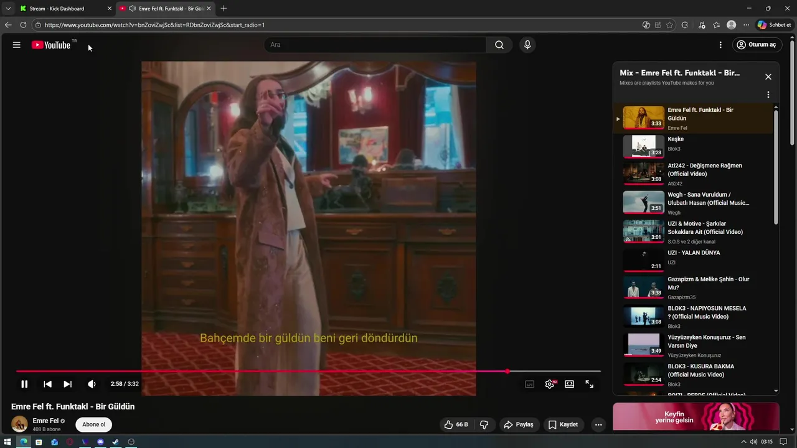The height and width of the screenshot is (448, 797).
Task: Close the Kick Dashboard tab
Action: (x=110, y=9)
